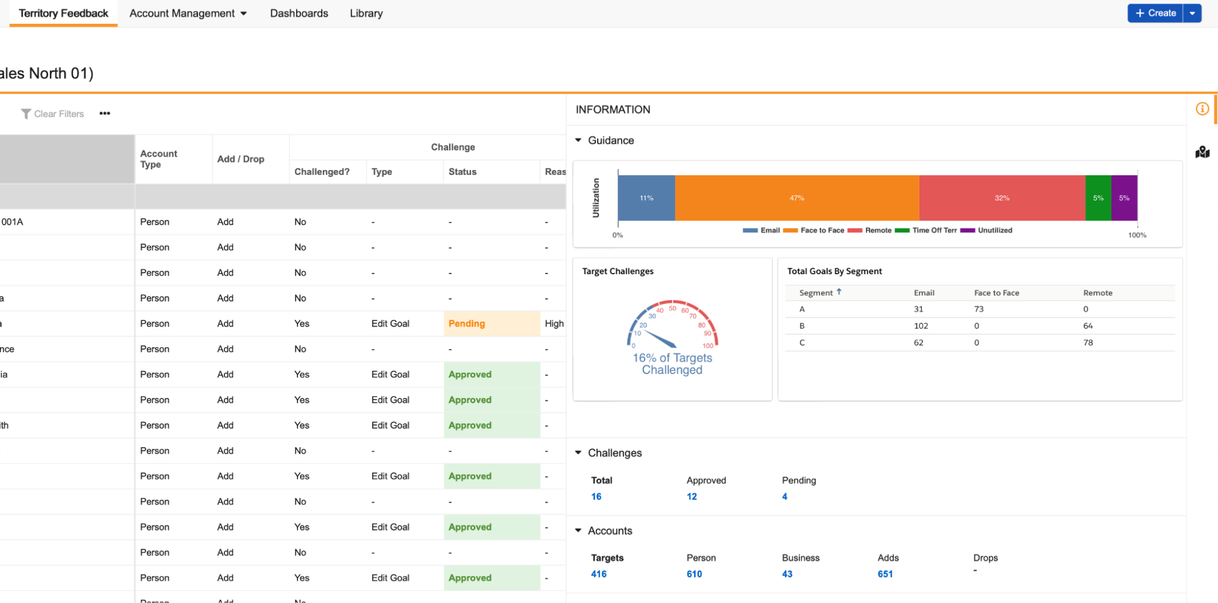Collapse the Accounts section
The height and width of the screenshot is (603, 1218).
click(x=578, y=531)
